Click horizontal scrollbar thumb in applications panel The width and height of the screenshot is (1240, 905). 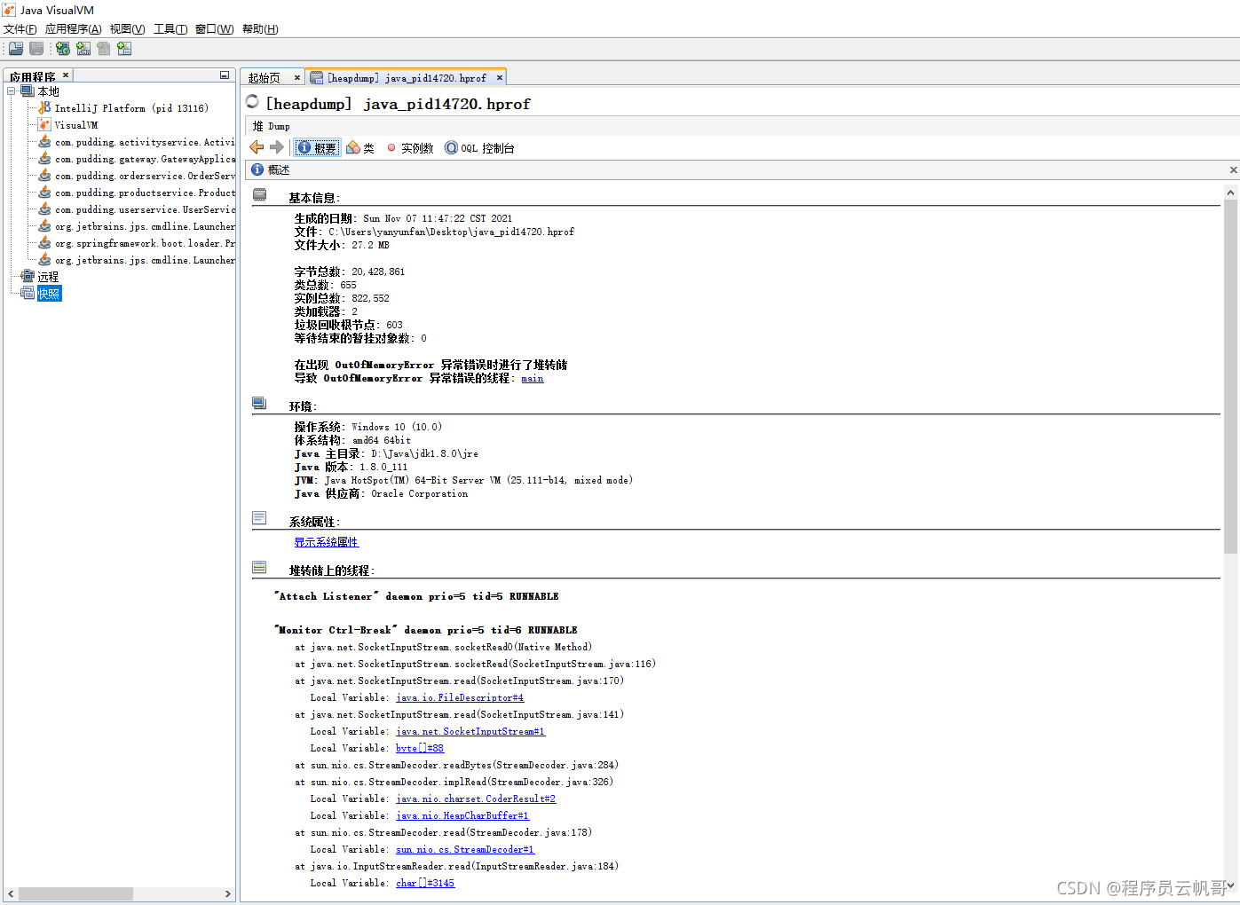[x=75, y=893]
